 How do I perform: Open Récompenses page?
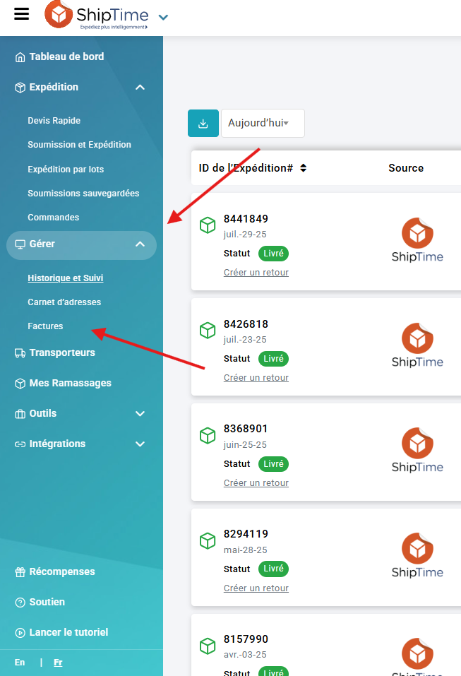[x=62, y=571]
